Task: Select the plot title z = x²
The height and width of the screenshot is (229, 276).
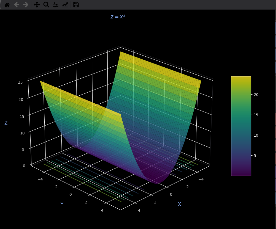Action: pos(118,16)
